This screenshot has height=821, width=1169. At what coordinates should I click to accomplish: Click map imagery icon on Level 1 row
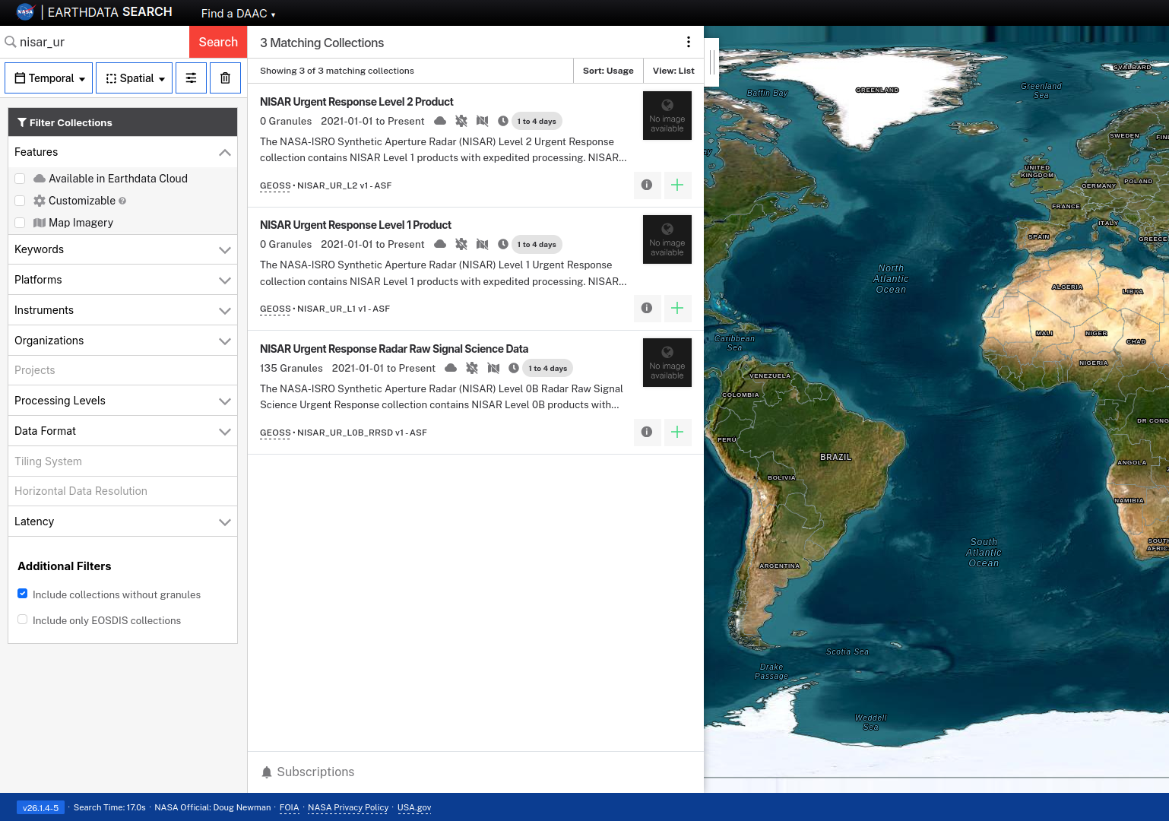click(x=482, y=244)
